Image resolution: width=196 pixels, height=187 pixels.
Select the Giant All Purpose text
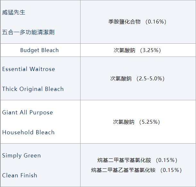pos(28,112)
